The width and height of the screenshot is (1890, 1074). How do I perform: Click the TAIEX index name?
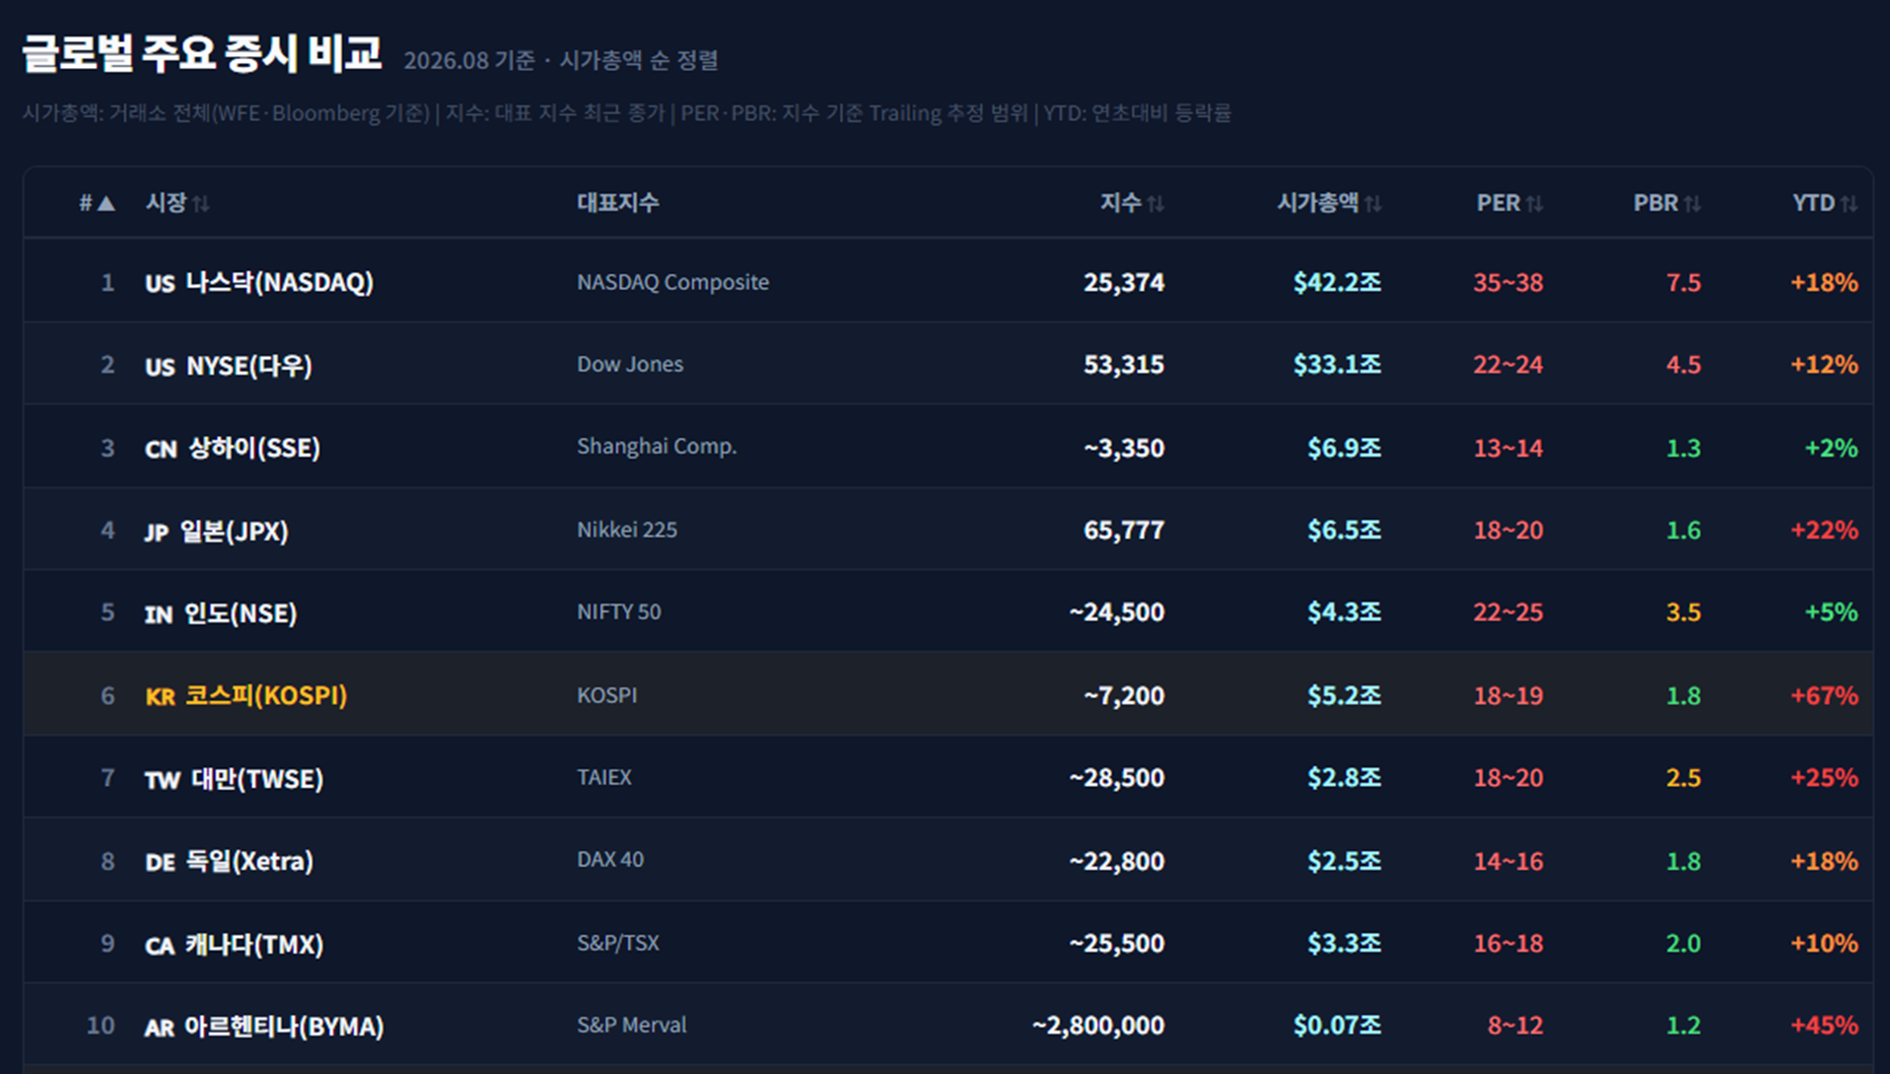604,777
